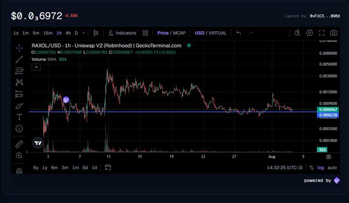Image resolution: width=349 pixels, height=203 pixels.
Task: Switch to the D daily timeframe
Action: click(76, 33)
